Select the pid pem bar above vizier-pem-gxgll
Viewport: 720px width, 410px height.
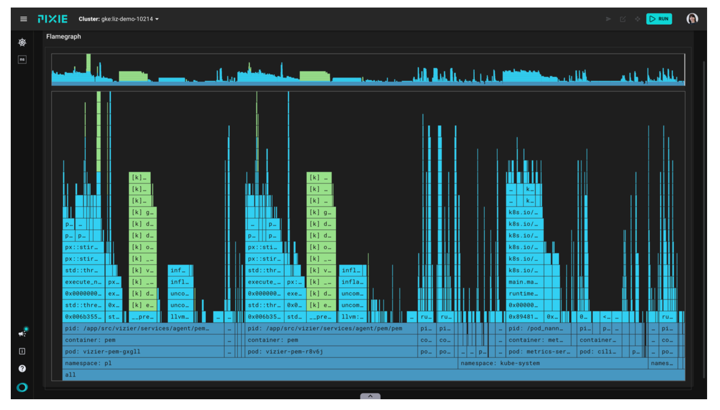[144, 328]
